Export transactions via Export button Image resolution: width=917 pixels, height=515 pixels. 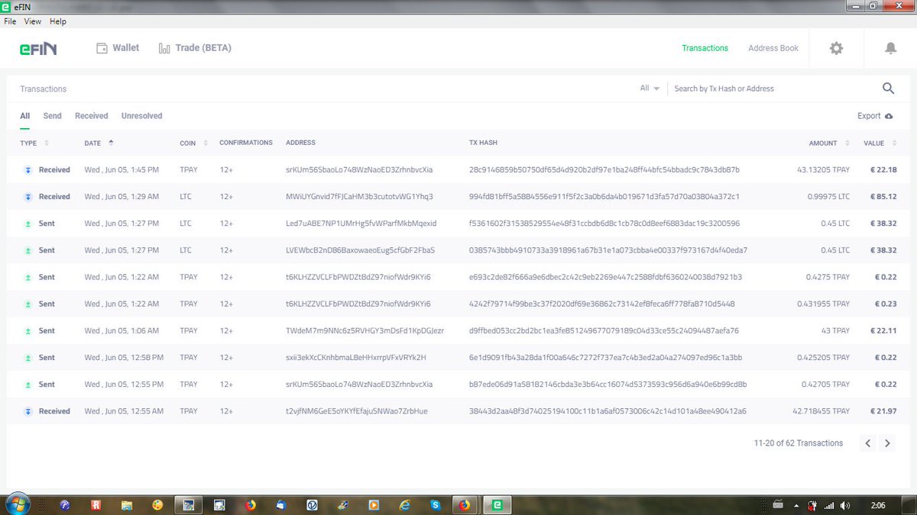pos(875,116)
